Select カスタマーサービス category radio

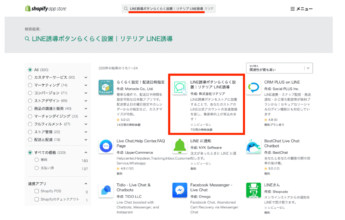pyautogui.click(x=30, y=77)
